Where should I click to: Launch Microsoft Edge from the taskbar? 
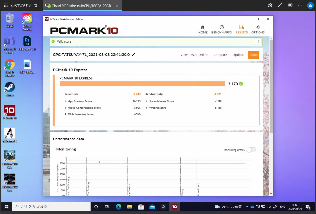tap(118, 207)
